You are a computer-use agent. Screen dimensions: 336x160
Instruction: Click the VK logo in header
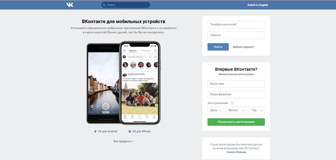[70, 5]
